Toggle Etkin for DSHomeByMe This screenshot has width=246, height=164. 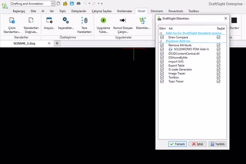tap(162, 57)
